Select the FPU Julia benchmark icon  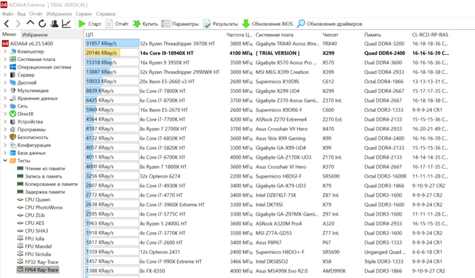point(20,238)
